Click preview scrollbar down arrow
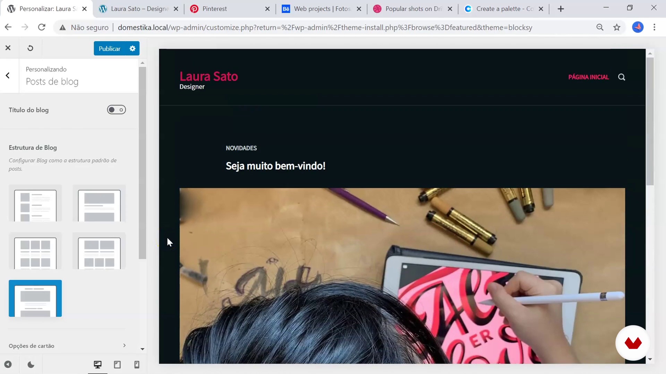Image resolution: width=666 pixels, height=374 pixels. [650, 359]
